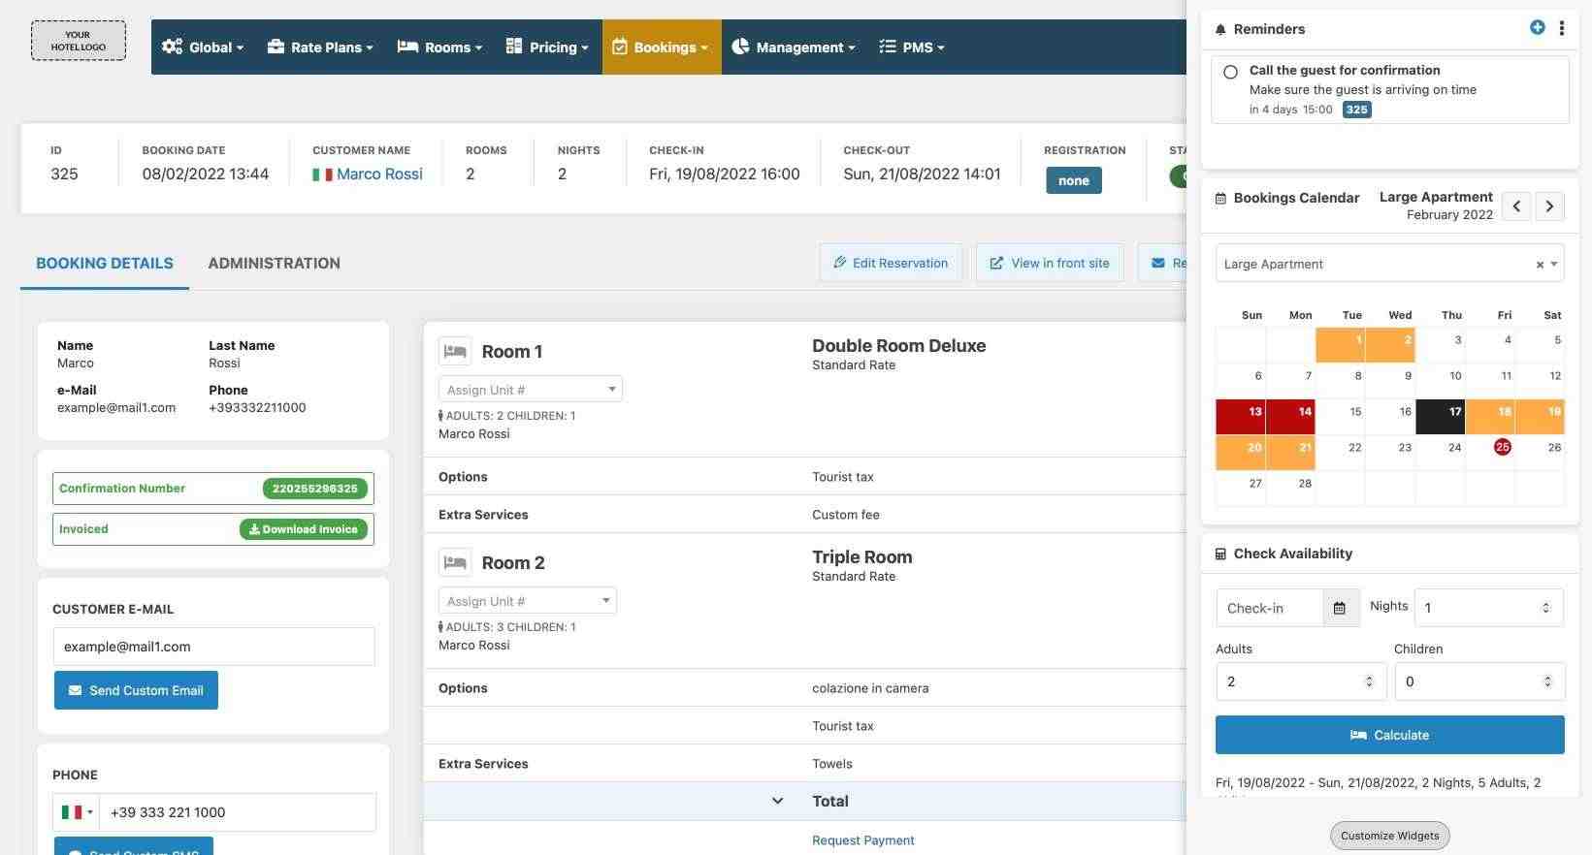Click the Request Payment link
Screen dimensions: 1592x855
tap(863, 840)
